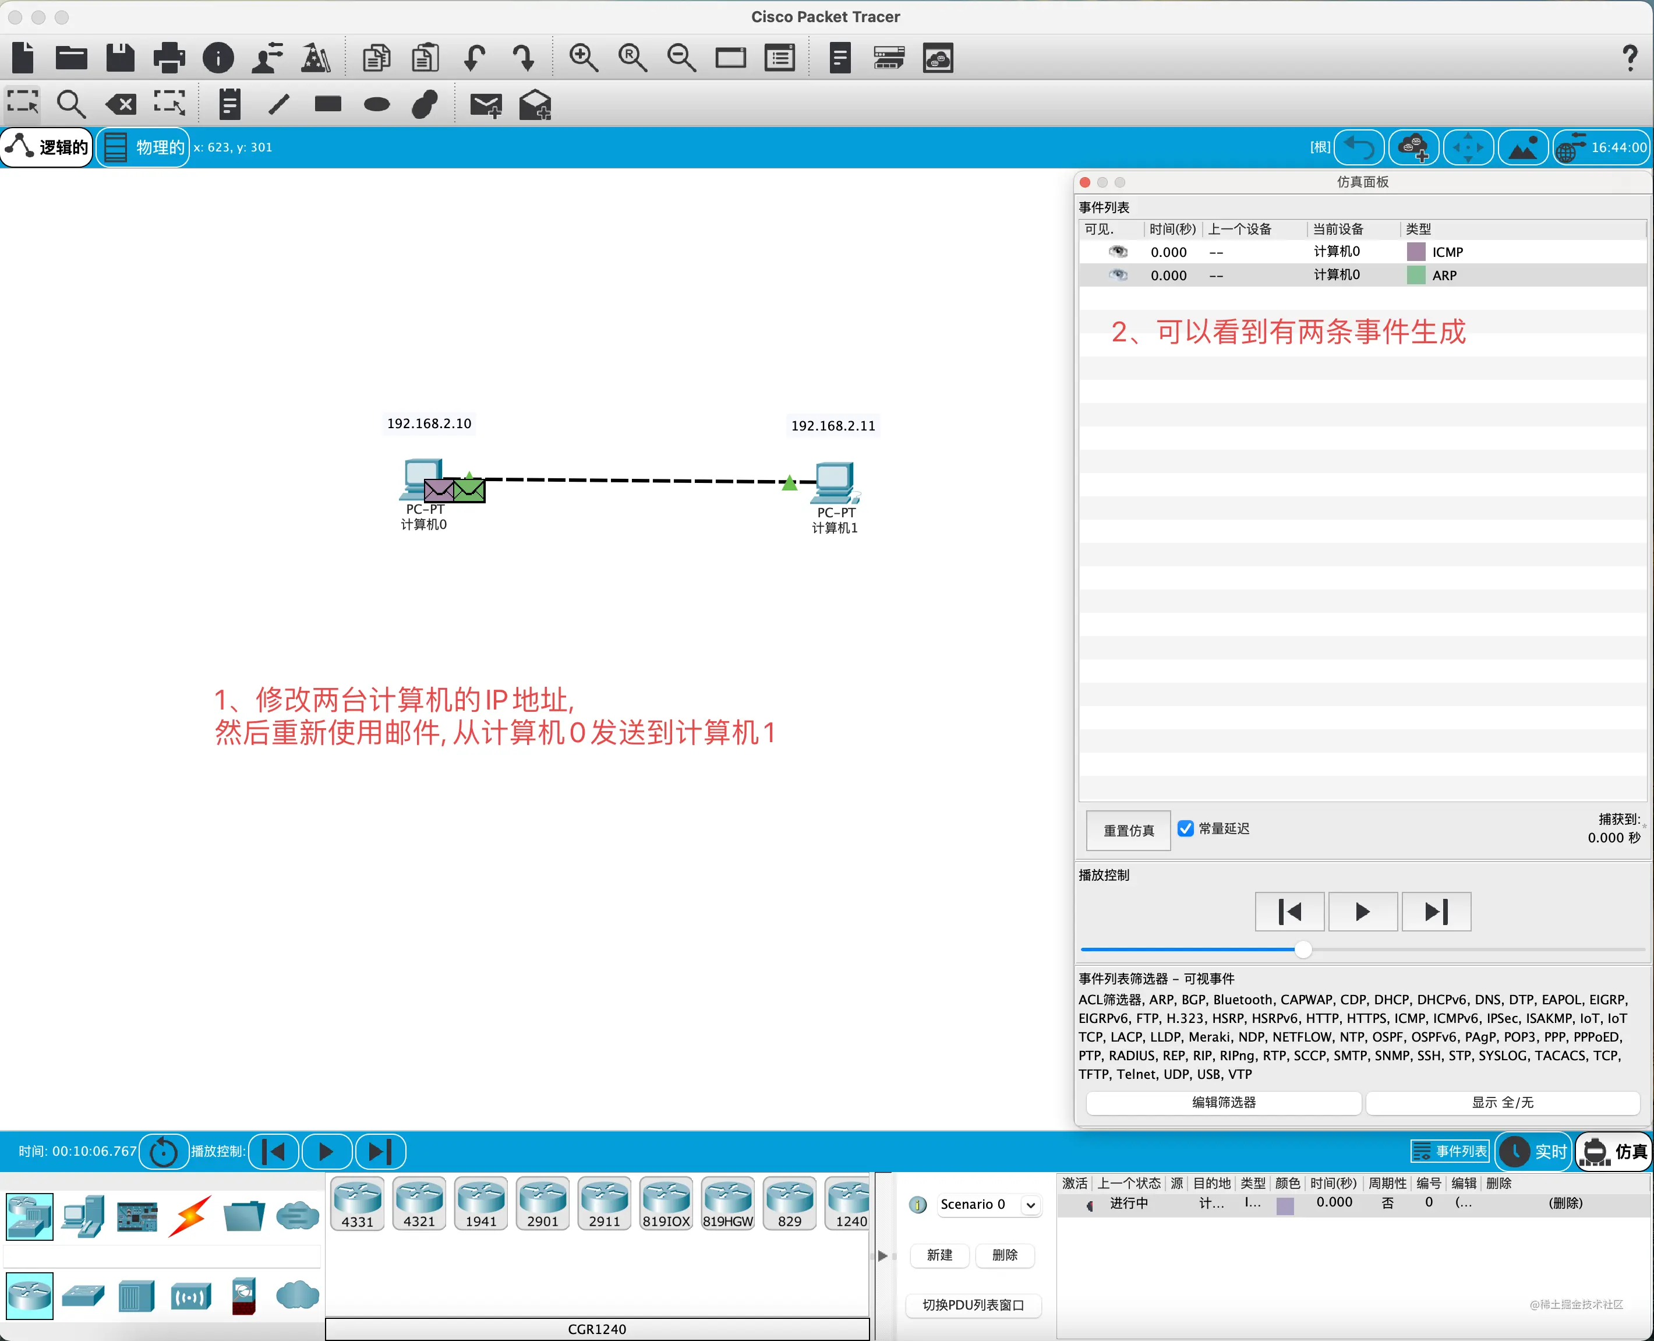Viewport: 1654px width, 1341px height.
Task: Switch to 逻辑的 logical tab
Action: [x=47, y=147]
